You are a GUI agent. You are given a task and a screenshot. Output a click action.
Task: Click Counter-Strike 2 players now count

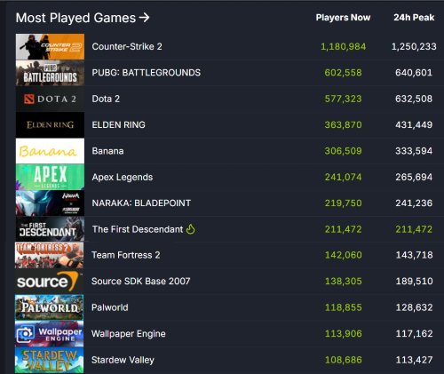(x=344, y=46)
